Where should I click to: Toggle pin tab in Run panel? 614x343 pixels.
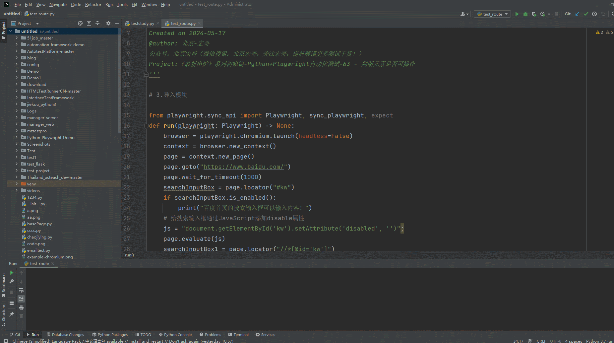(x=12, y=314)
